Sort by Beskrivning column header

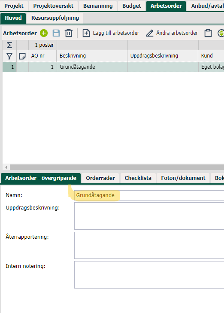coord(92,56)
